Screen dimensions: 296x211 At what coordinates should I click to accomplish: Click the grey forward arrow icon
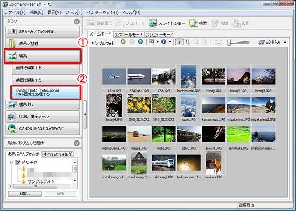click(132, 41)
